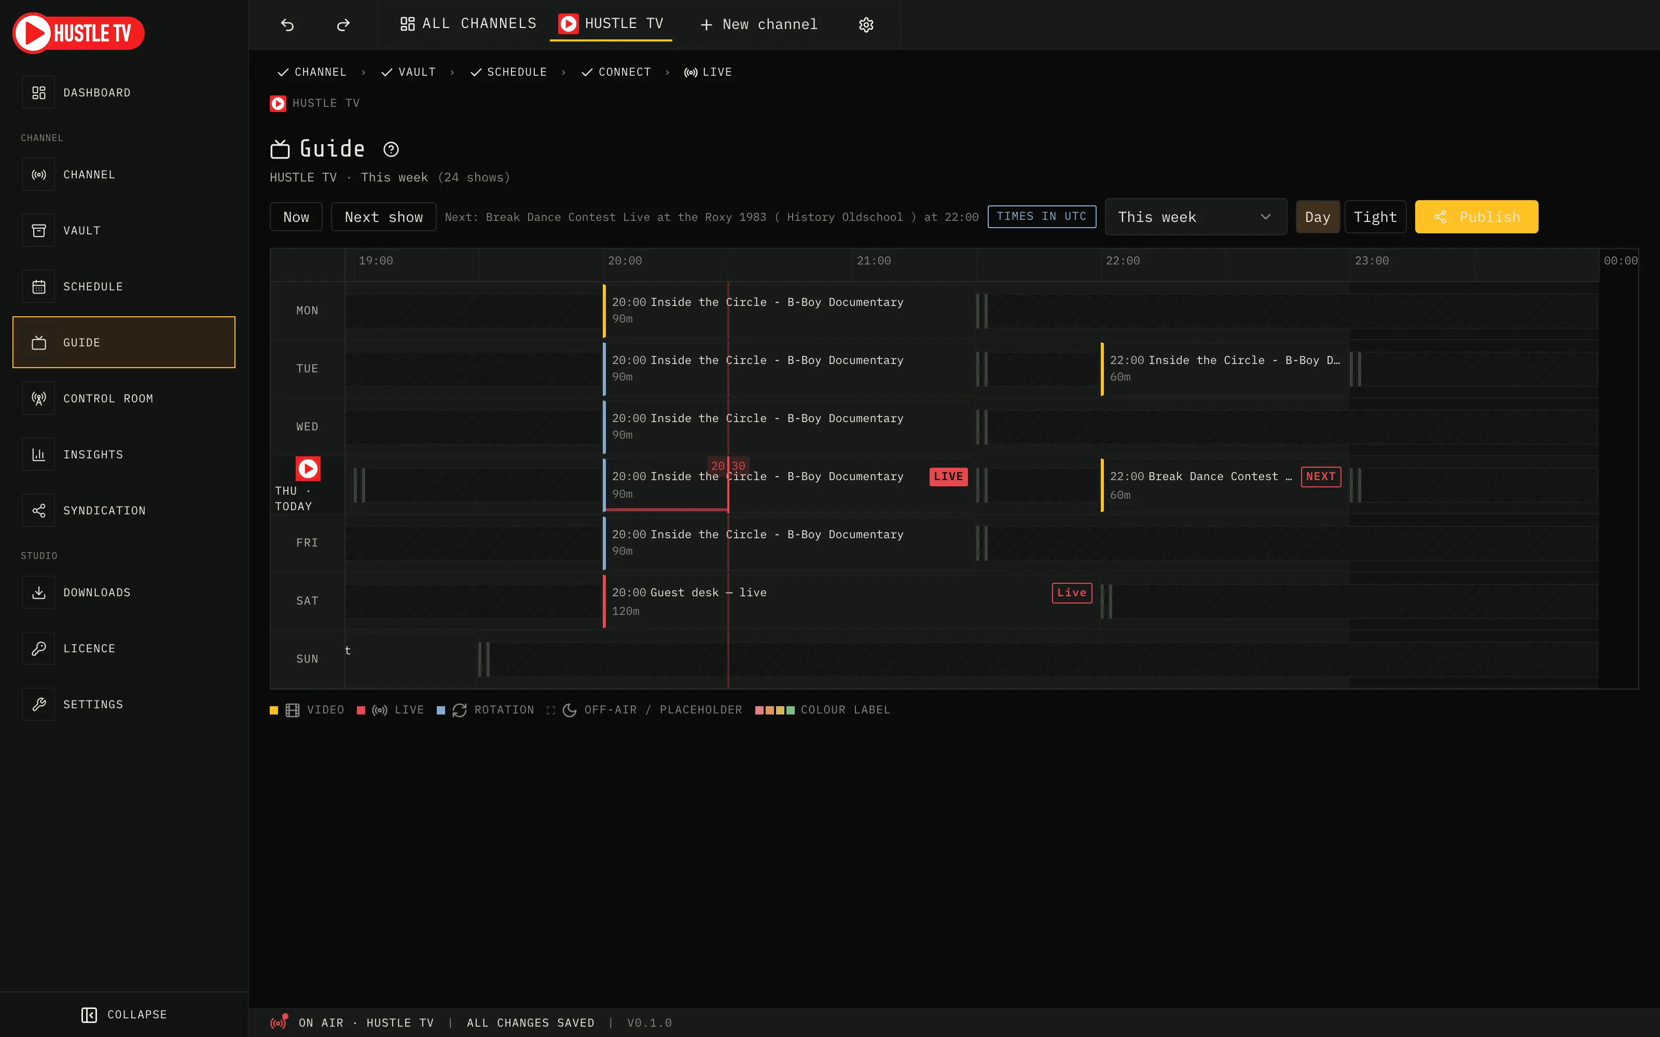
Task: Publish the guide
Action: click(x=1476, y=217)
